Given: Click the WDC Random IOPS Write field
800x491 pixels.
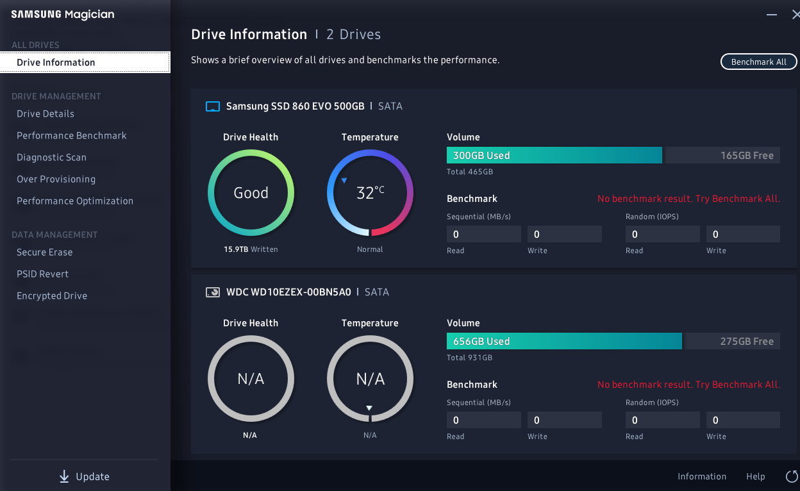Looking at the screenshot, I should pos(743,419).
